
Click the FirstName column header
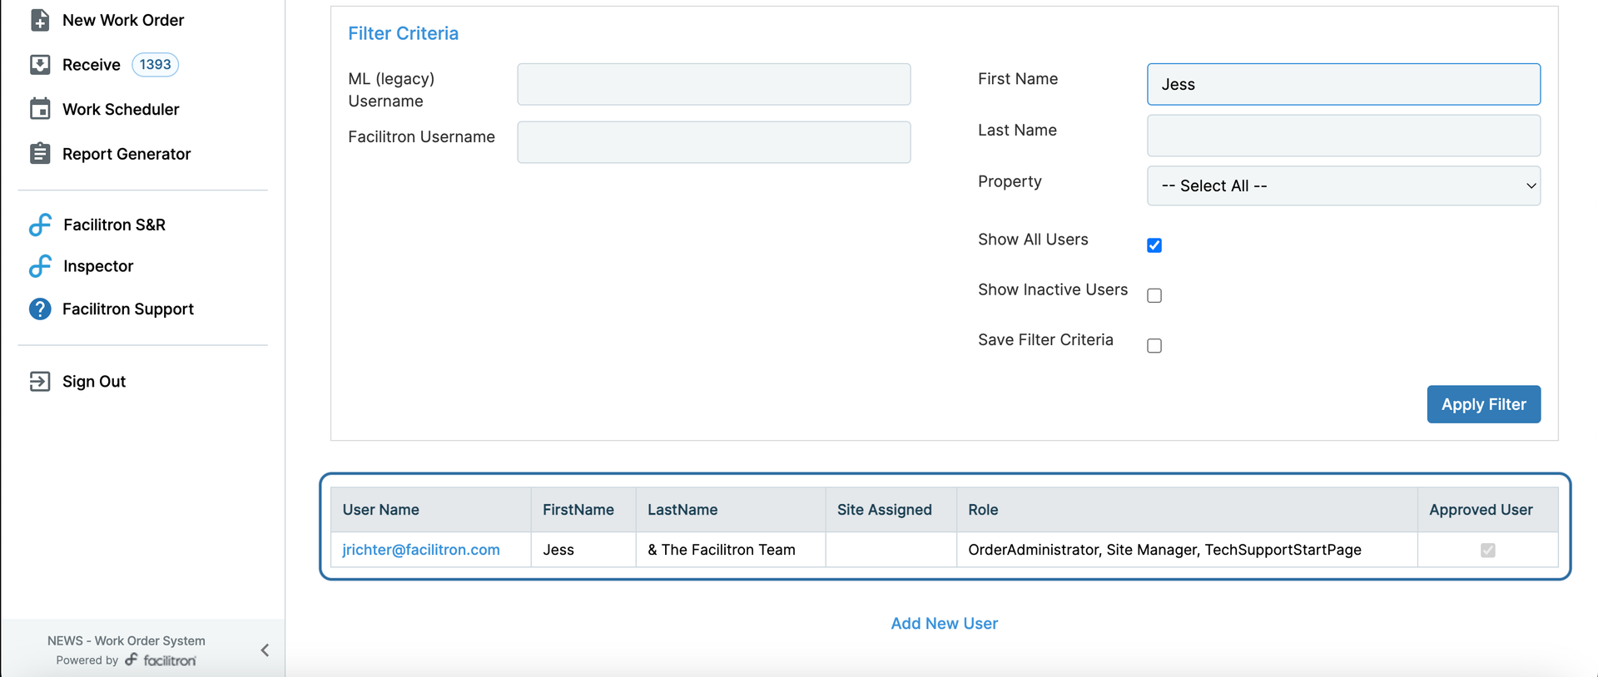click(x=583, y=510)
